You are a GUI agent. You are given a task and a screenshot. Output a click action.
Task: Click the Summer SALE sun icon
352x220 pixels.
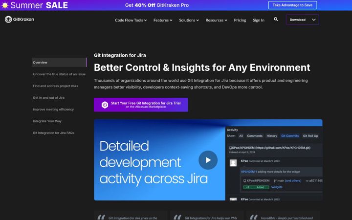click(5, 5)
